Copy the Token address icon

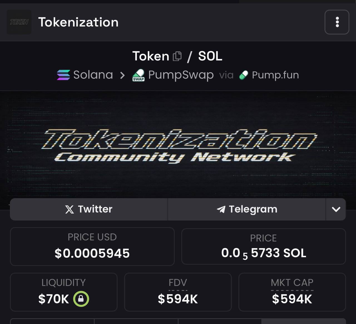(x=177, y=56)
